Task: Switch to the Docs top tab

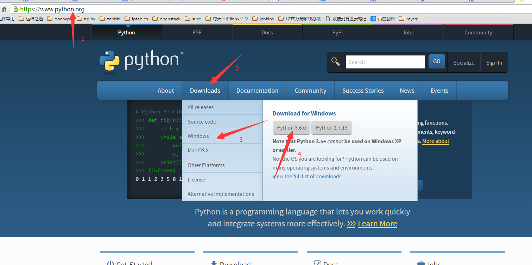Action: pos(267,32)
